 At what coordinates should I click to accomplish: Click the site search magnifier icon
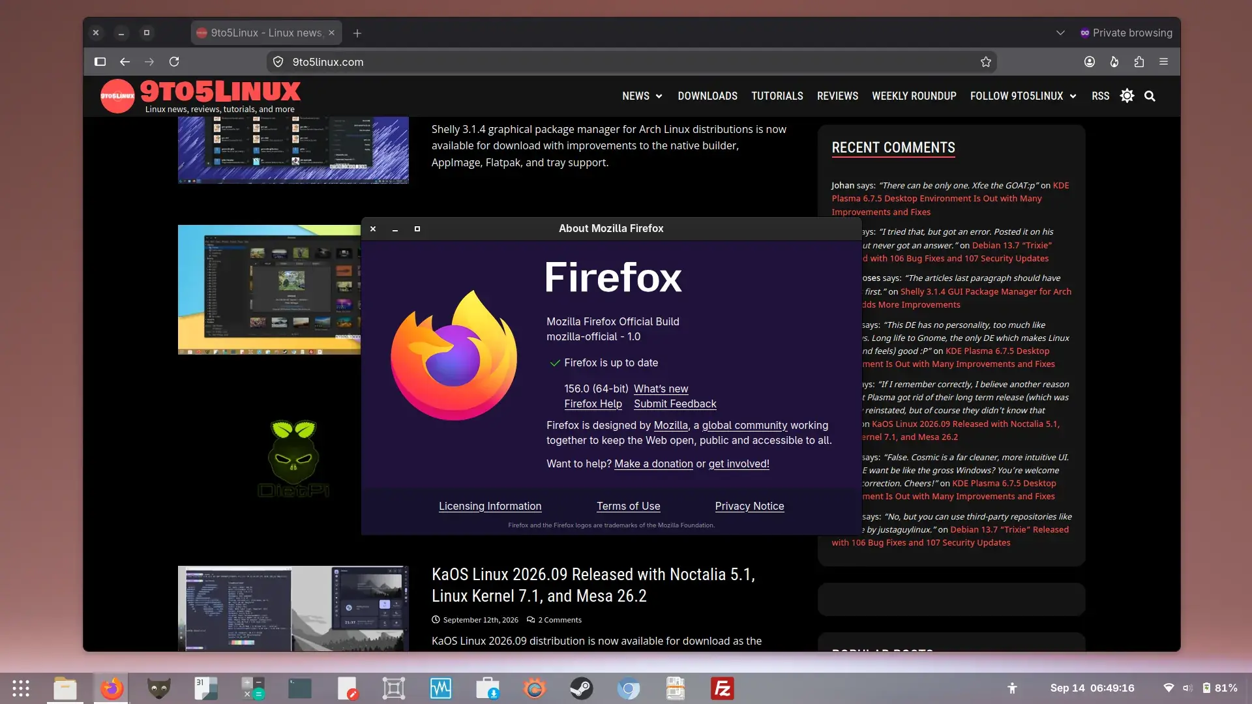[1150, 96]
